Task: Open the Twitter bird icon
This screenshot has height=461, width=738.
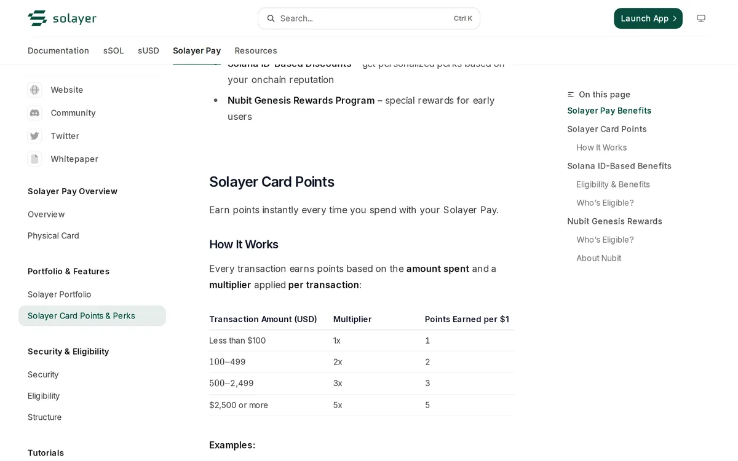Action: click(35, 136)
